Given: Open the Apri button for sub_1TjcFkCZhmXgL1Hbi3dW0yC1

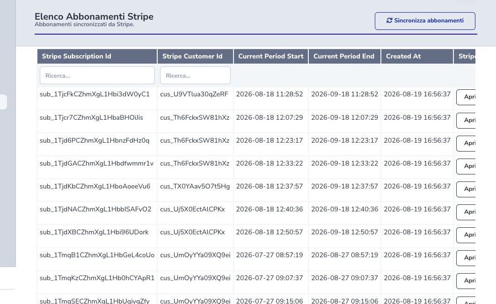Looking at the screenshot, I should pyautogui.click(x=466, y=97).
